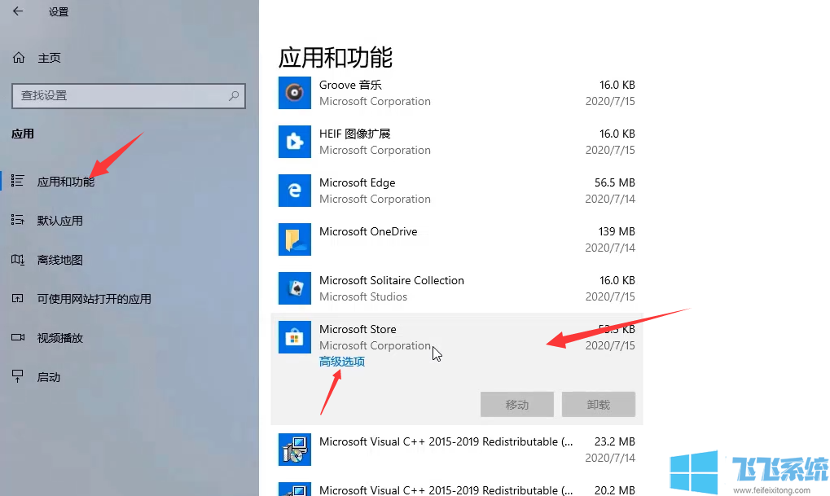Select 启动 in the sidebar
The image size is (830, 496).
coord(49,376)
